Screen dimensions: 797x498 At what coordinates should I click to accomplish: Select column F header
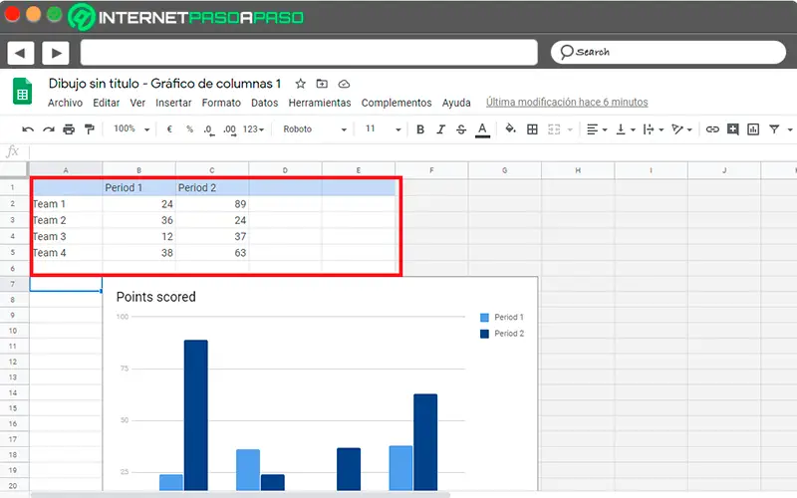click(x=431, y=170)
